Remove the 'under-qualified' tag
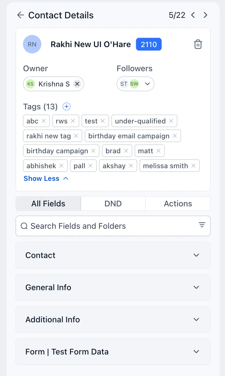 tap(171, 121)
